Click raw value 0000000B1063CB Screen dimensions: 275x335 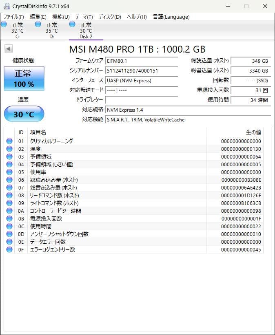tap(241, 203)
